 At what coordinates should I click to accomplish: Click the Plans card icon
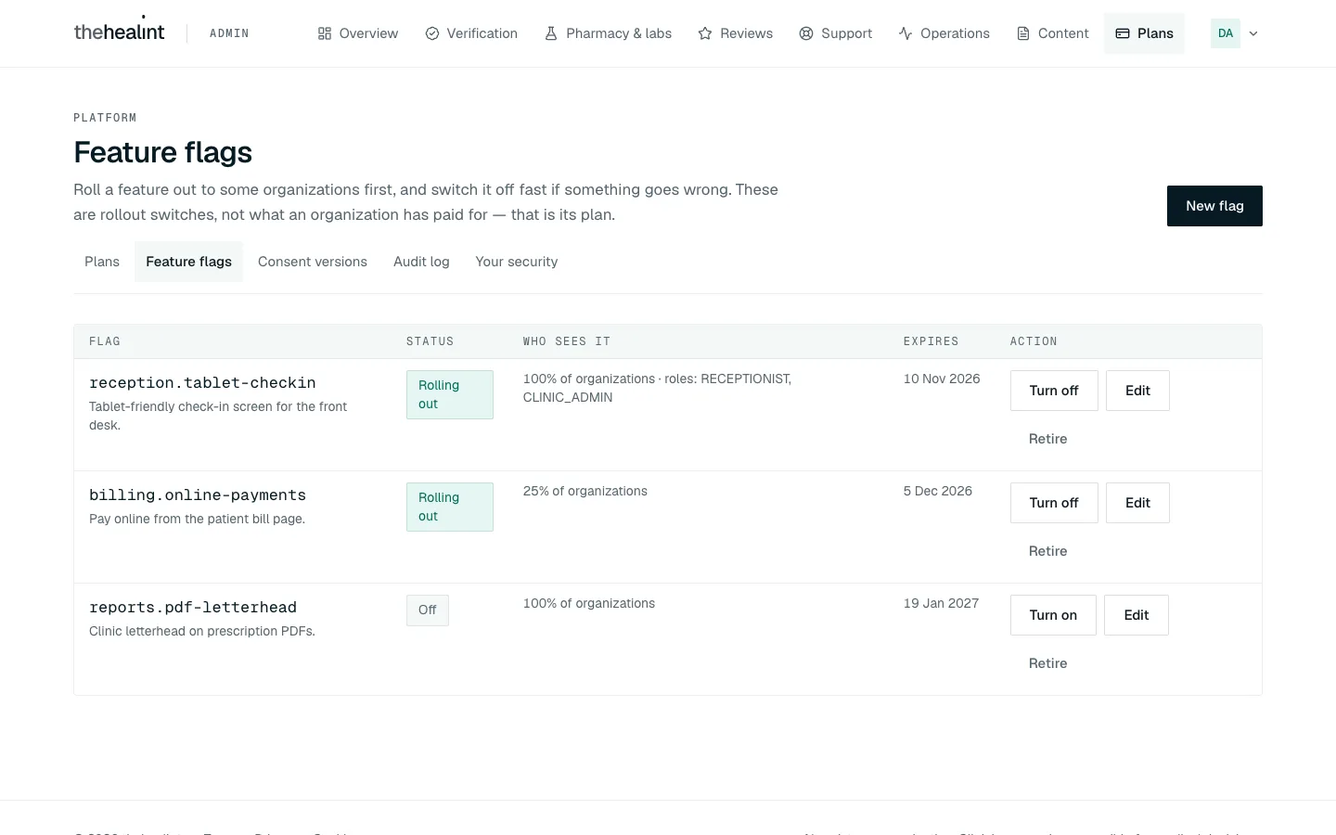(1123, 33)
